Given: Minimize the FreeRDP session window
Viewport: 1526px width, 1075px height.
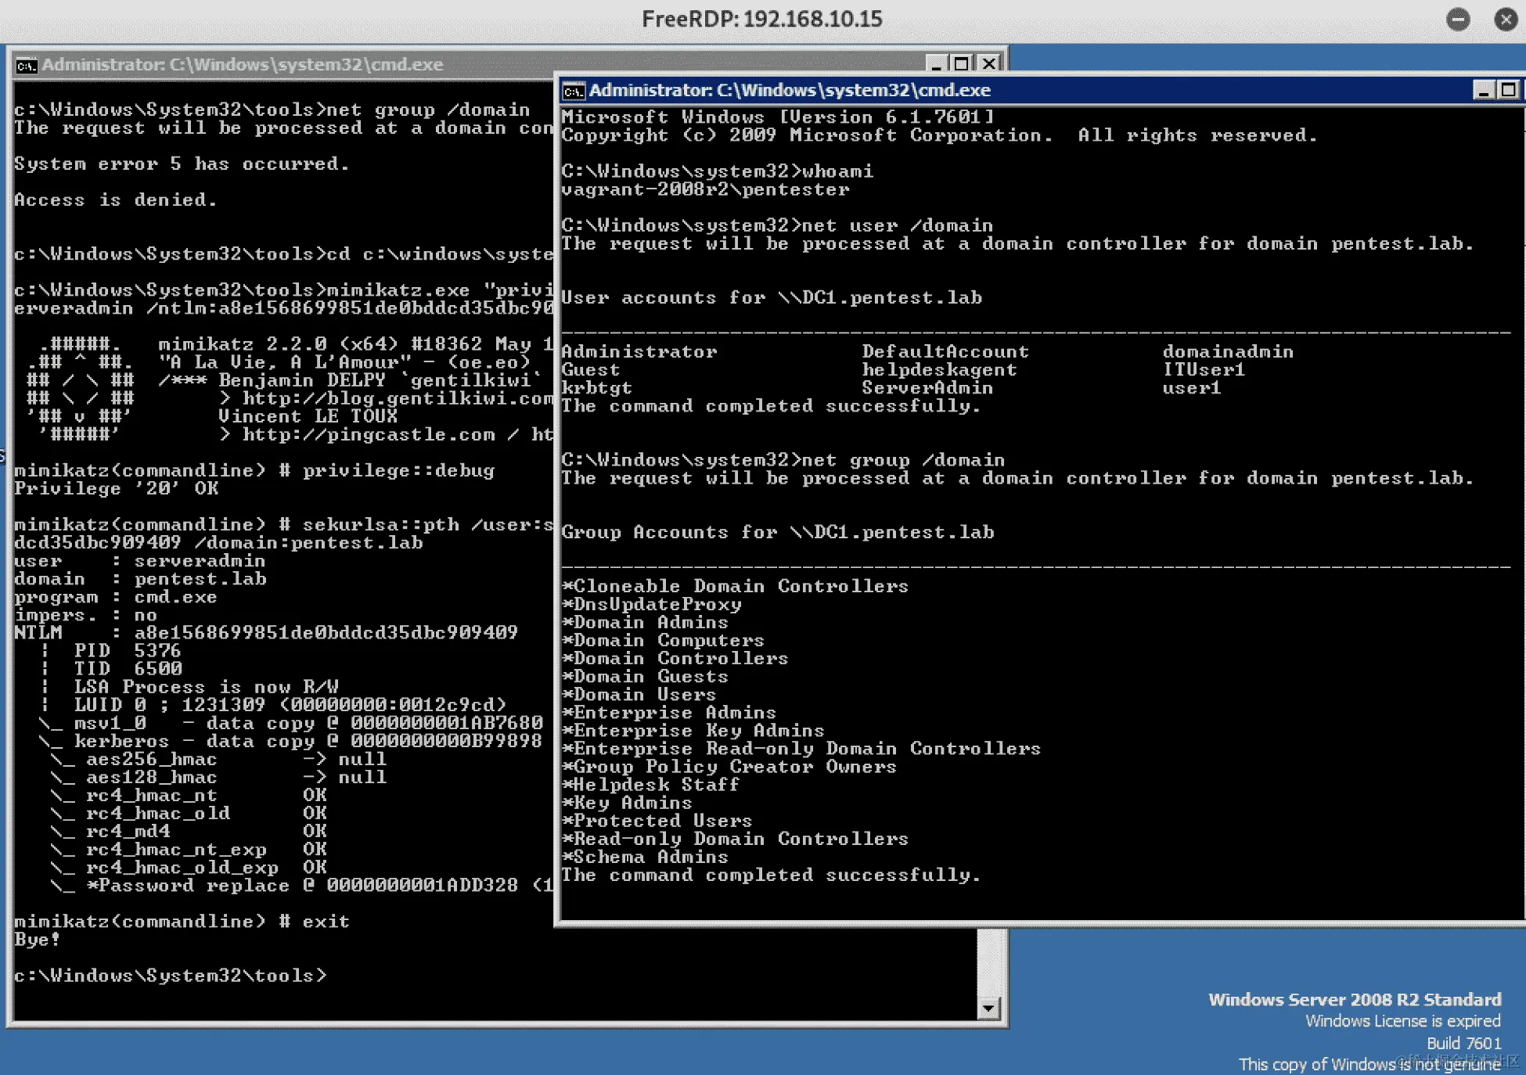Looking at the screenshot, I should (1458, 19).
